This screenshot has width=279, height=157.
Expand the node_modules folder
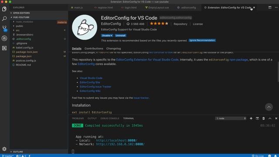[24, 22]
